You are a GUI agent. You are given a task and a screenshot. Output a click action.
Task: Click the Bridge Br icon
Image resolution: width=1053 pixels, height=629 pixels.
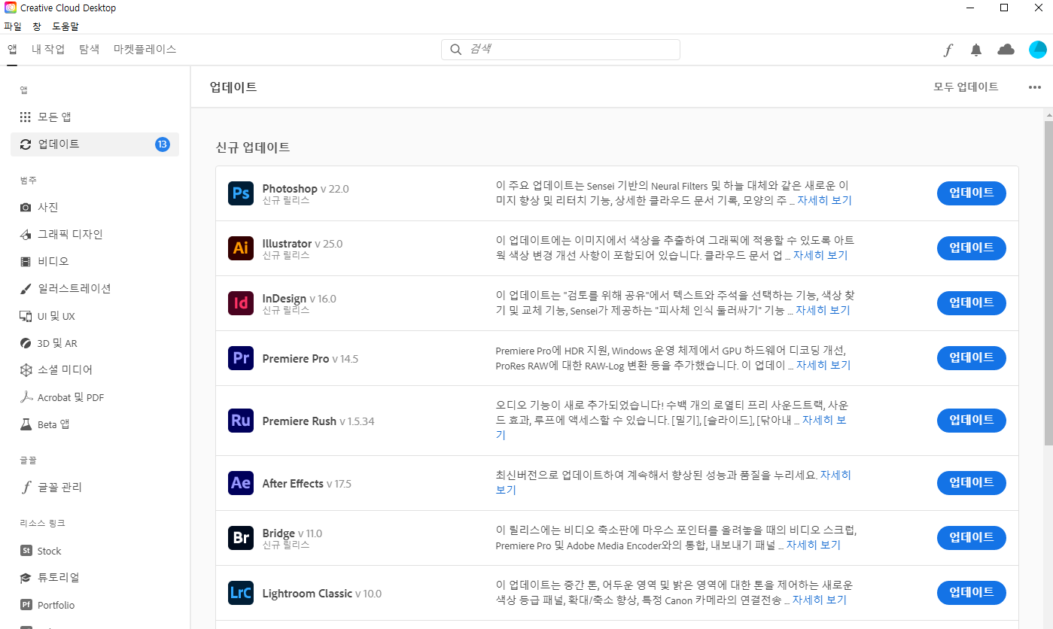click(x=241, y=538)
